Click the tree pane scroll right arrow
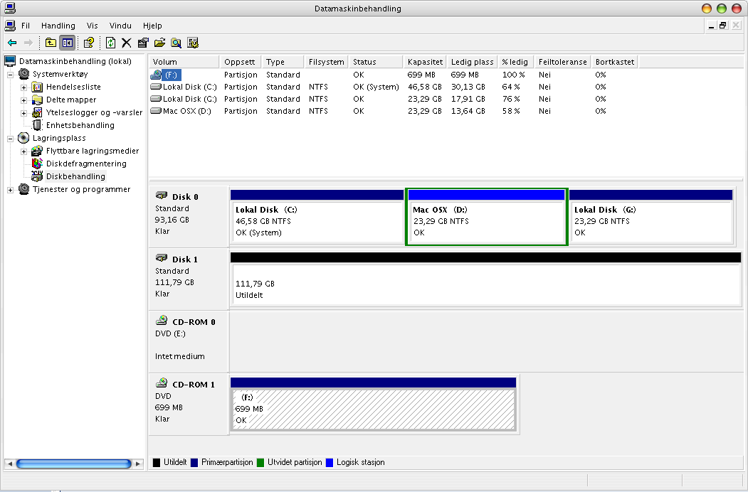This screenshot has width=748, height=492. [x=138, y=464]
